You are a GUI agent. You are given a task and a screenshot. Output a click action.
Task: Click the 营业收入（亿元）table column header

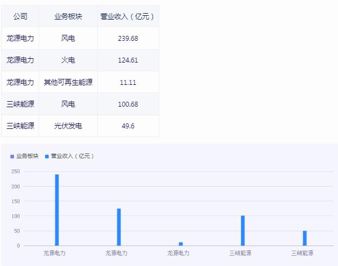[128, 16]
